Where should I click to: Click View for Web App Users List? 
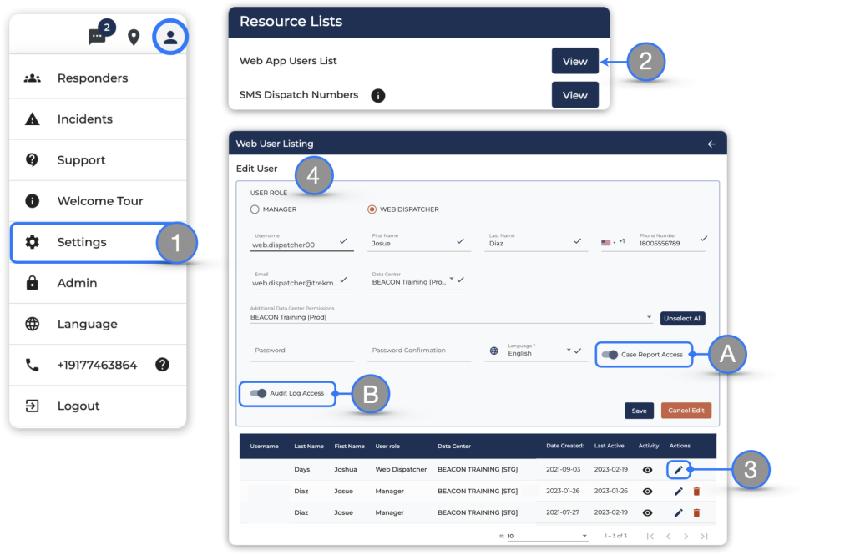click(574, 61)
